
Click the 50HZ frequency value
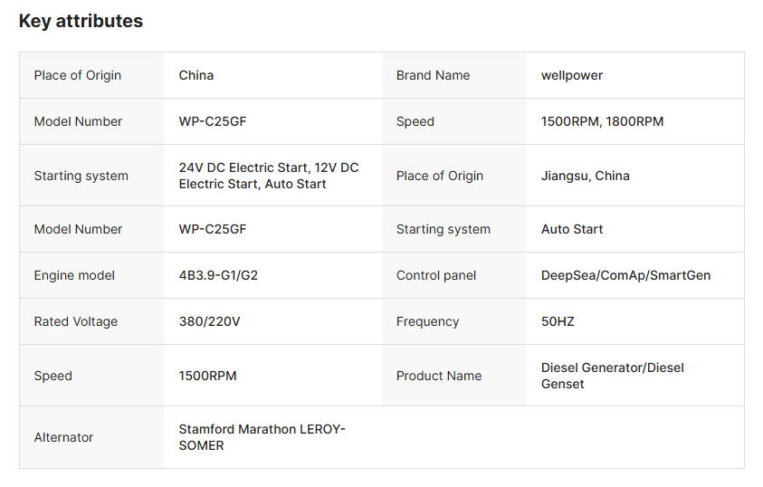[558, 321]
